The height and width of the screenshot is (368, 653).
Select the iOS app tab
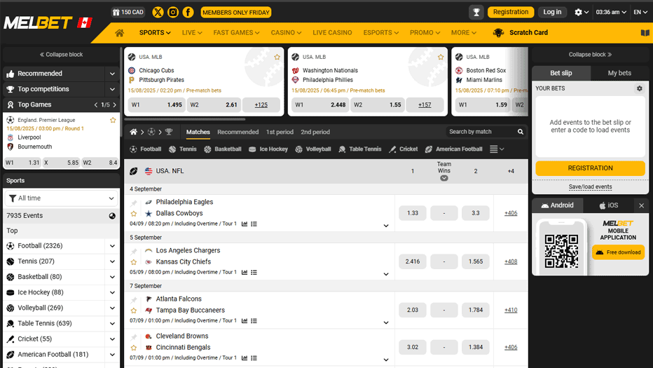[608, 205]
